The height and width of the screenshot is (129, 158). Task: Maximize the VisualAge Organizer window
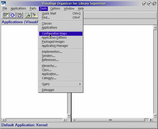(x=155, y=4)
